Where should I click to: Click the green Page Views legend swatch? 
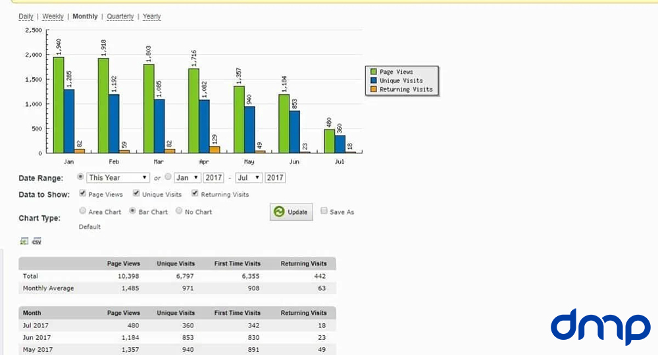(374, 72)
